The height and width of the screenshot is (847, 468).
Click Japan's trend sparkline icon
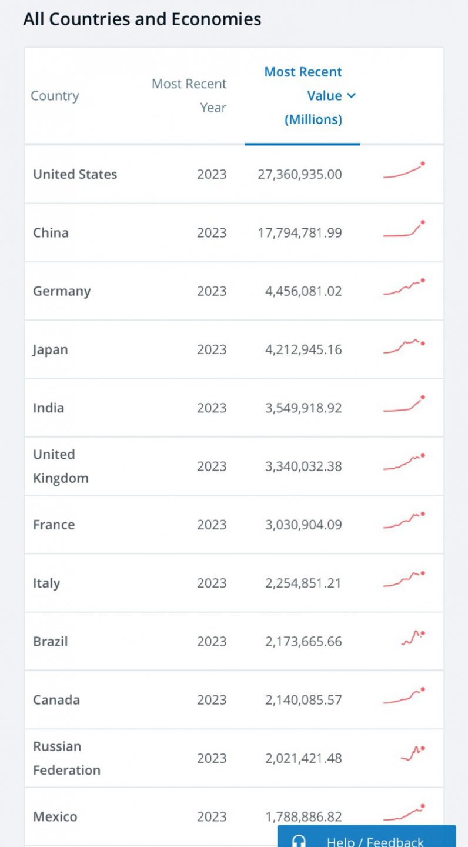coord(404,346)
